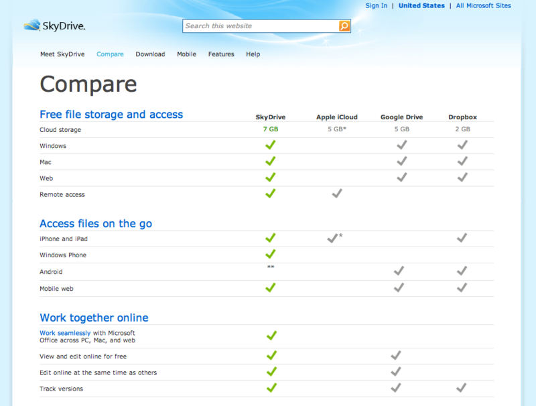Click the green checkmark for View and edit online

[x=271, y=356]
